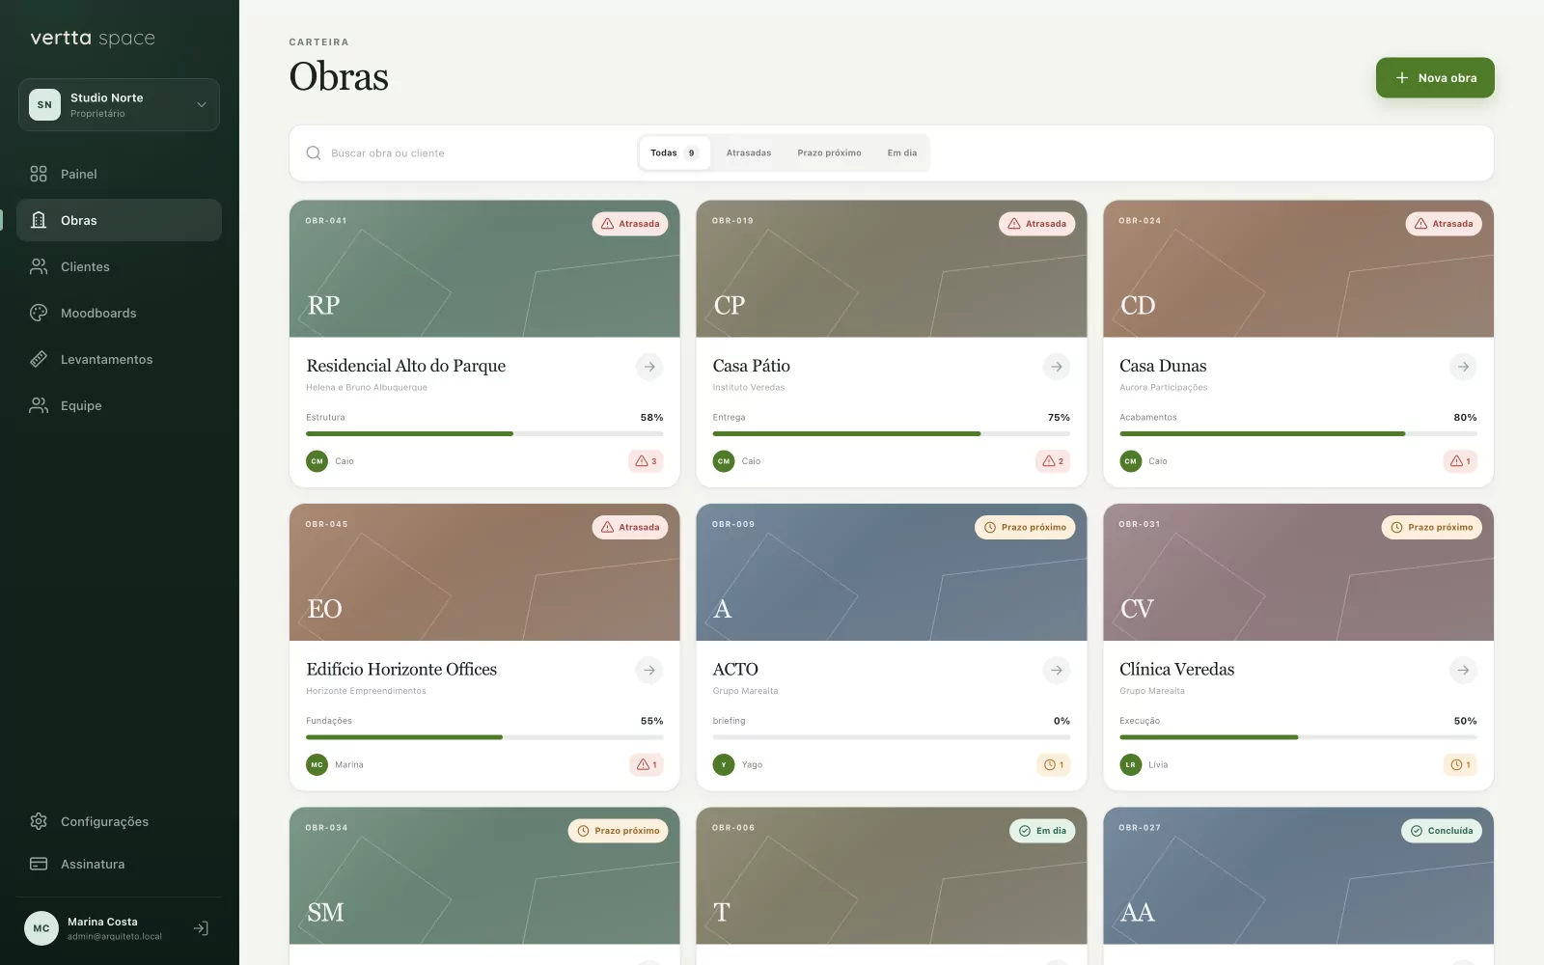Click Casa Pátio alert badge

click(1053, 461)
